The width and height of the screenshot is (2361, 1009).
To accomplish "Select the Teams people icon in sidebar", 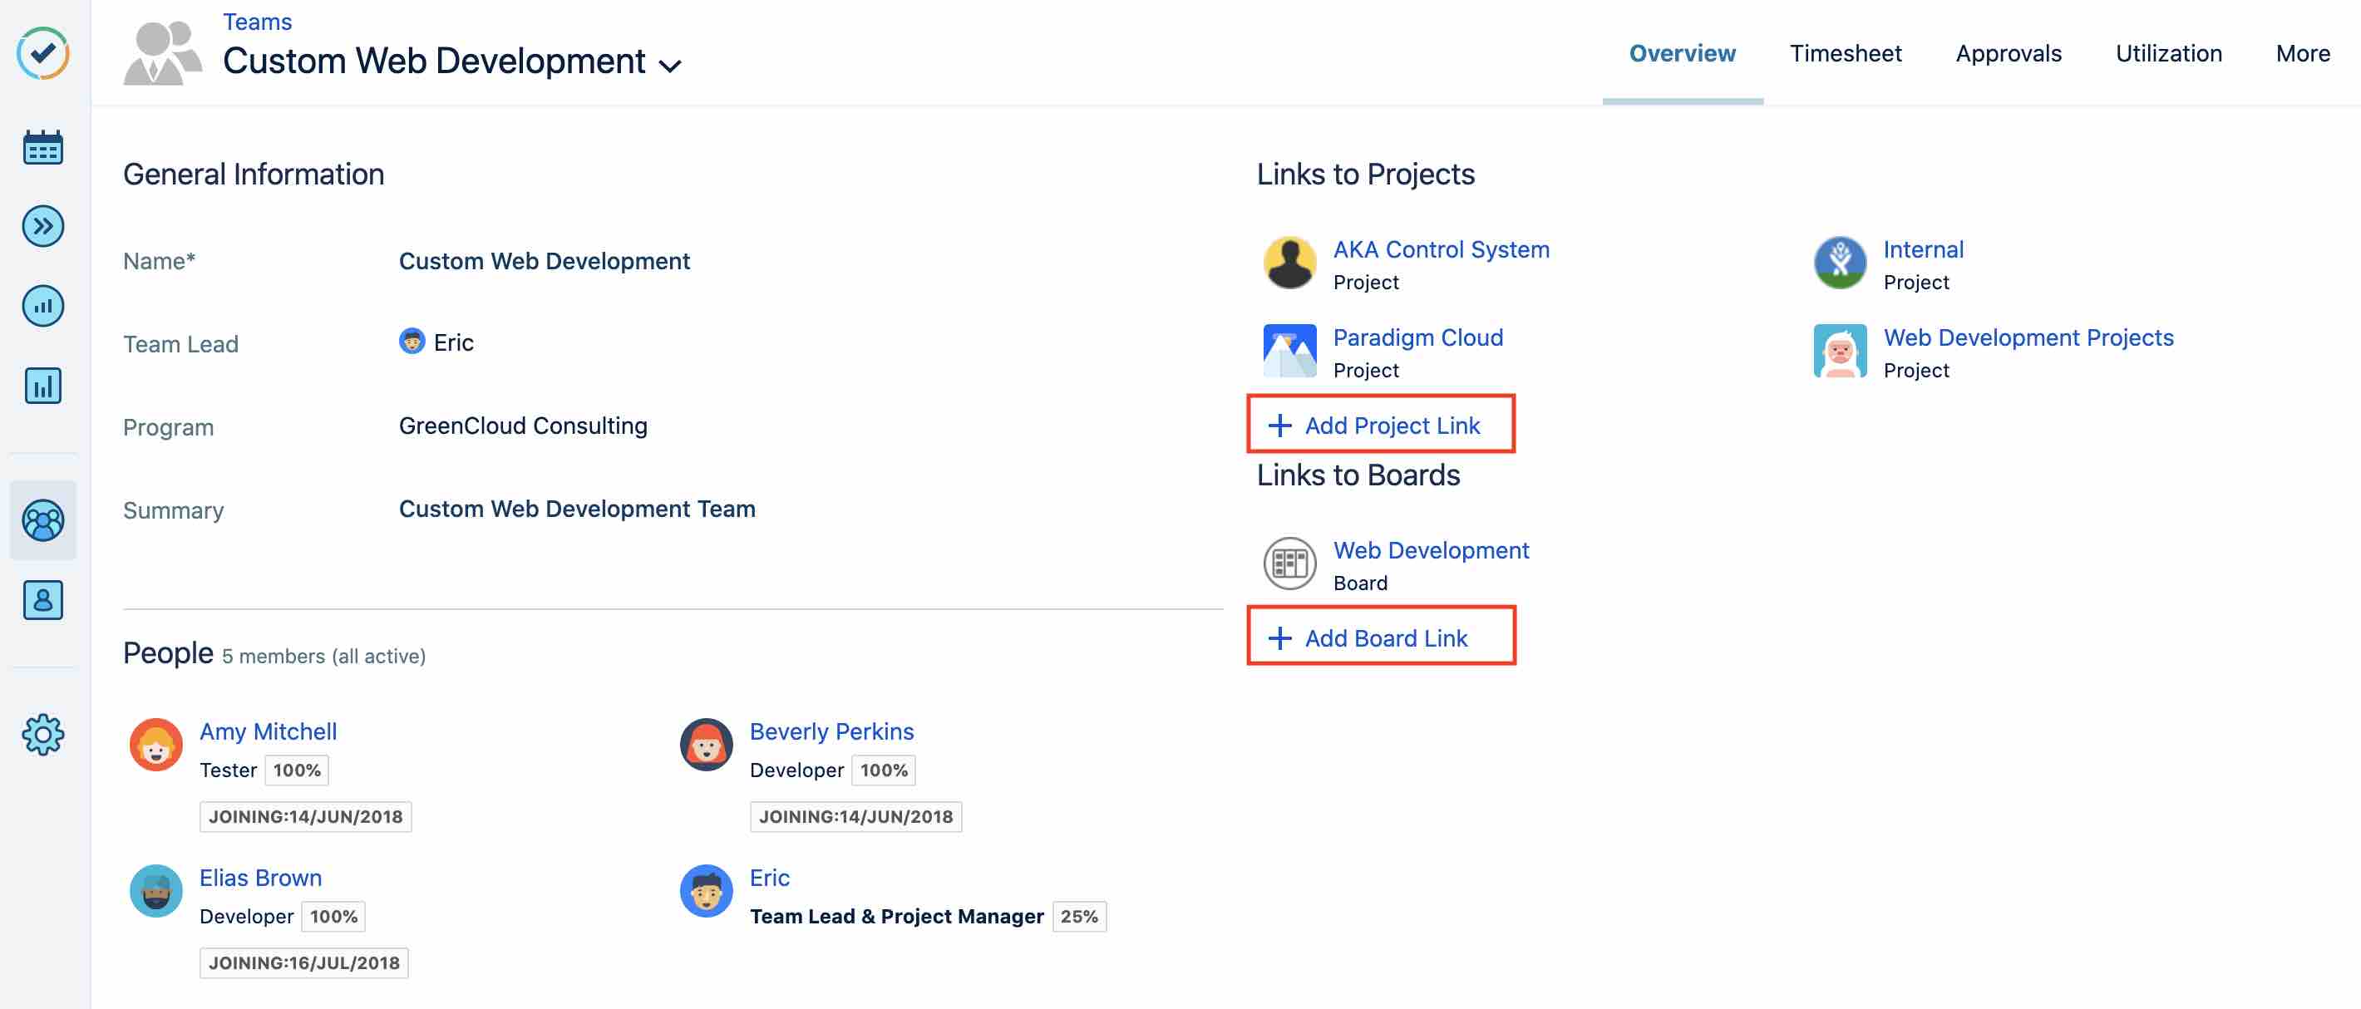I will (x=42, y=519).
